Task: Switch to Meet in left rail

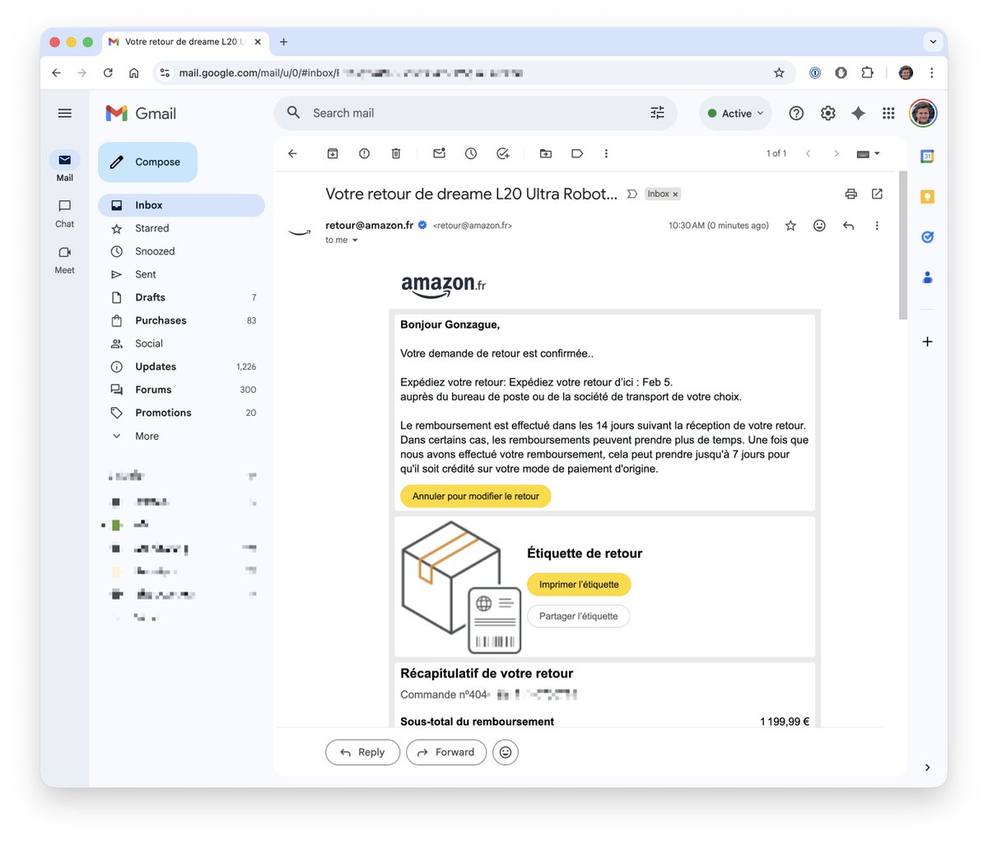Action: tap(64, 259)
